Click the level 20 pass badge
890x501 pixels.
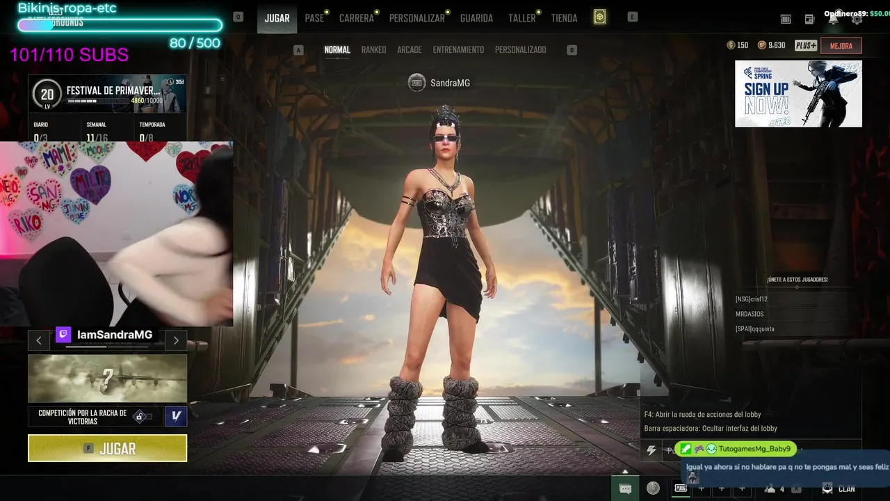pos(47,95)
